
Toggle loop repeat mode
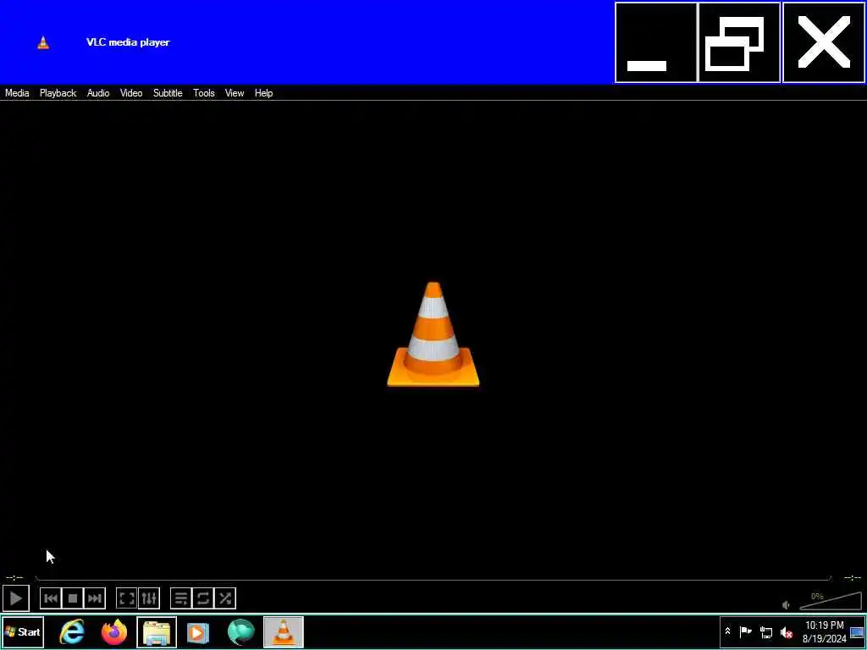(x=203, y=598)
